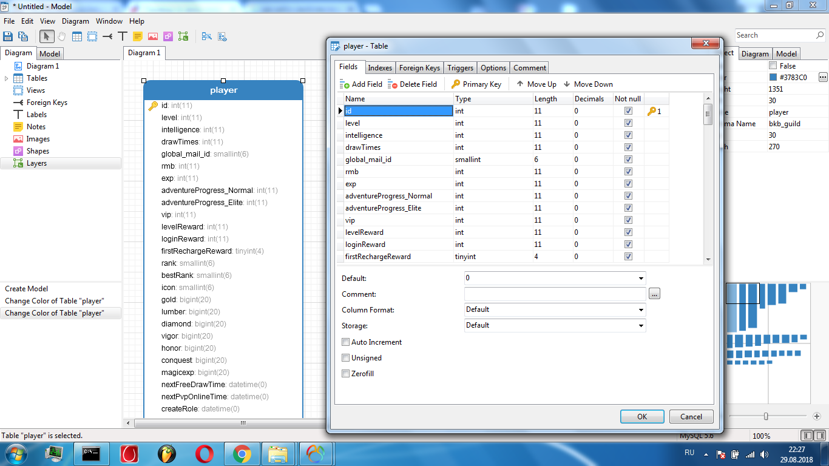Open the command prompt from the taskbar
829x466 pixels.
coord(91,453)
